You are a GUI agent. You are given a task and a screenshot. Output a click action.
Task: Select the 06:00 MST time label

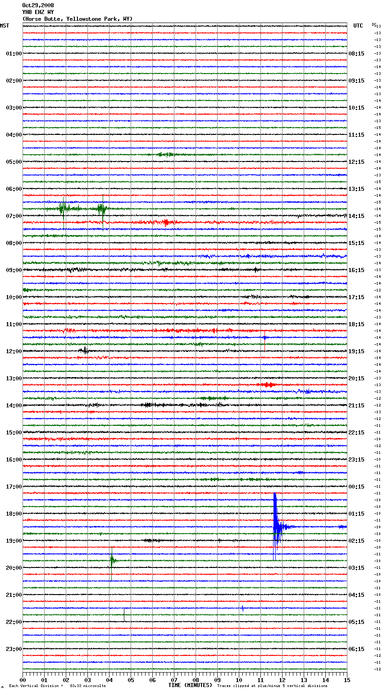pos(14,189)
